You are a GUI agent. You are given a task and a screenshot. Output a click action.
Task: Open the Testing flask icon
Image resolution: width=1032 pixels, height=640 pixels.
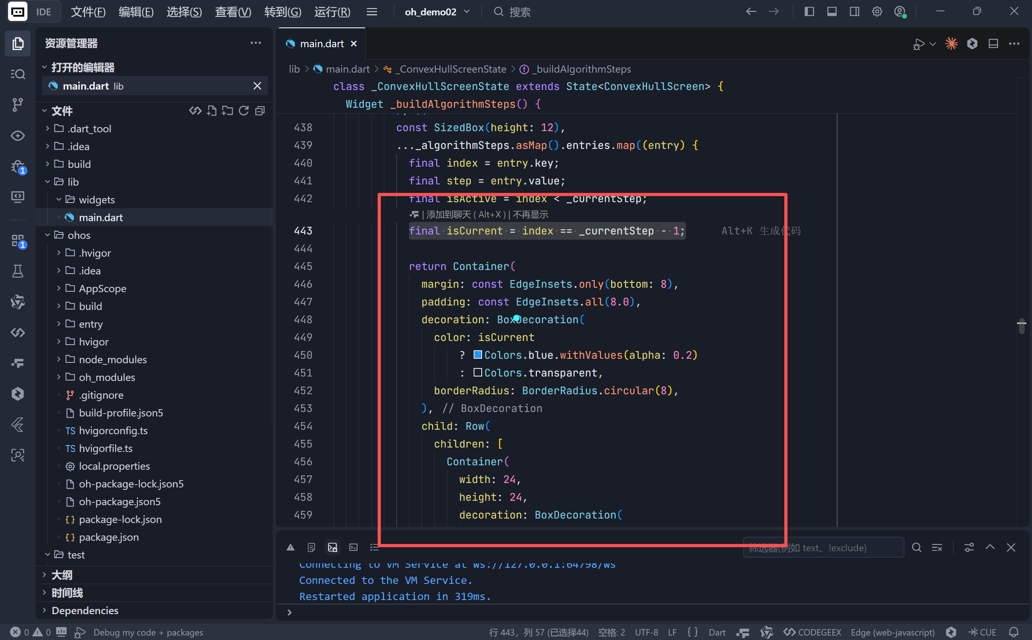(x=17, y=271)
